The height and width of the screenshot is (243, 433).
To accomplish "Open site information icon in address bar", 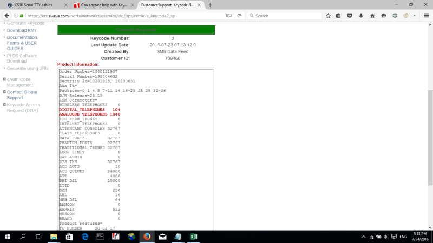I will [16, 16].
